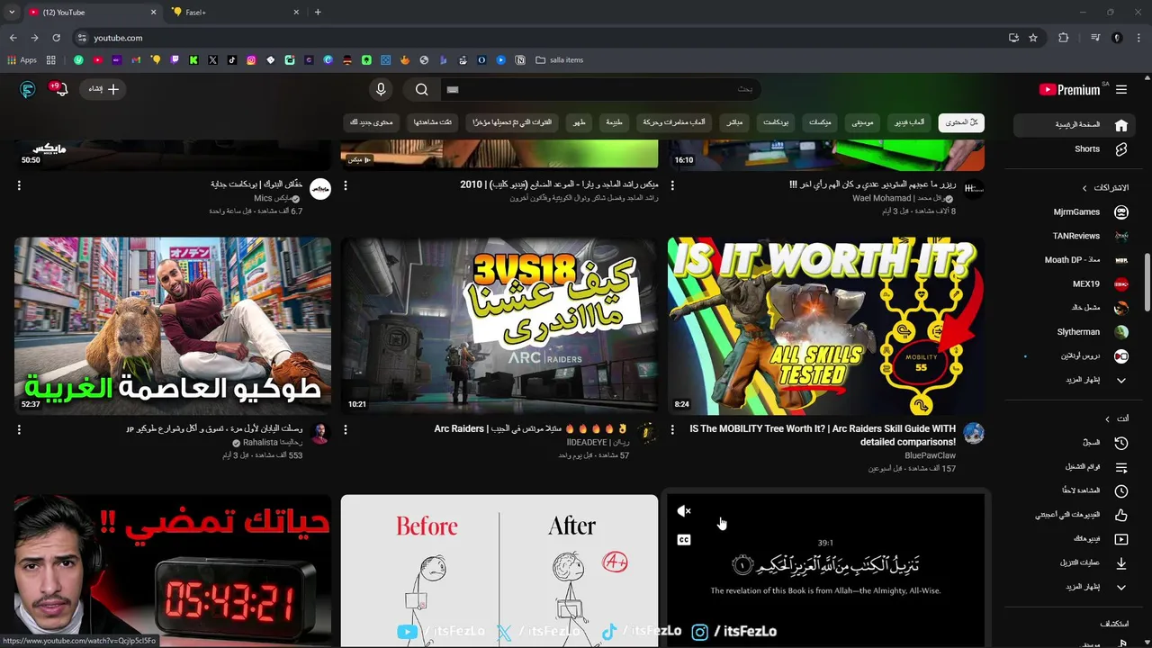The height and width of the screenshot is (648, 1152).
Task: Select the Action-adventure games chip
Action: 673,122
